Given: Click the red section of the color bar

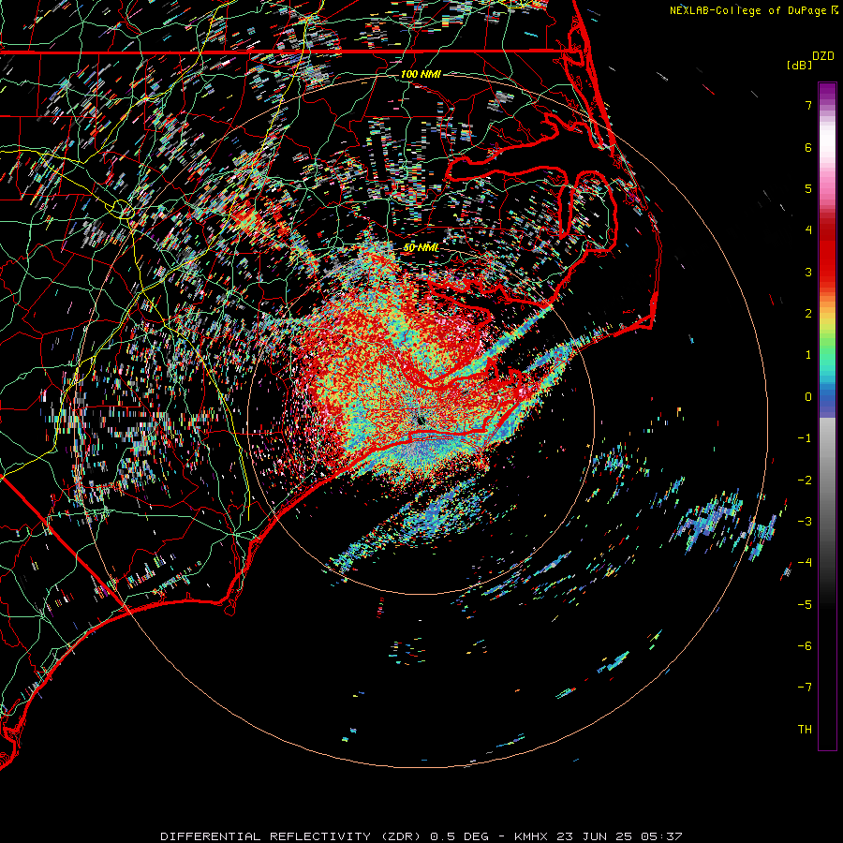Looking at the screenshot, I should [827, 250].
